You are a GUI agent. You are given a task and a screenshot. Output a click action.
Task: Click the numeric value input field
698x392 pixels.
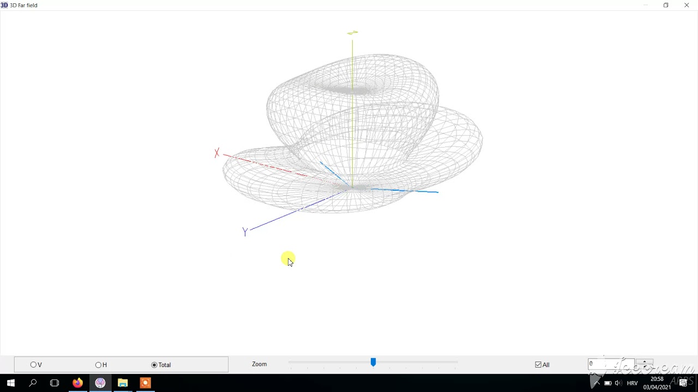(x=611, y=364)
